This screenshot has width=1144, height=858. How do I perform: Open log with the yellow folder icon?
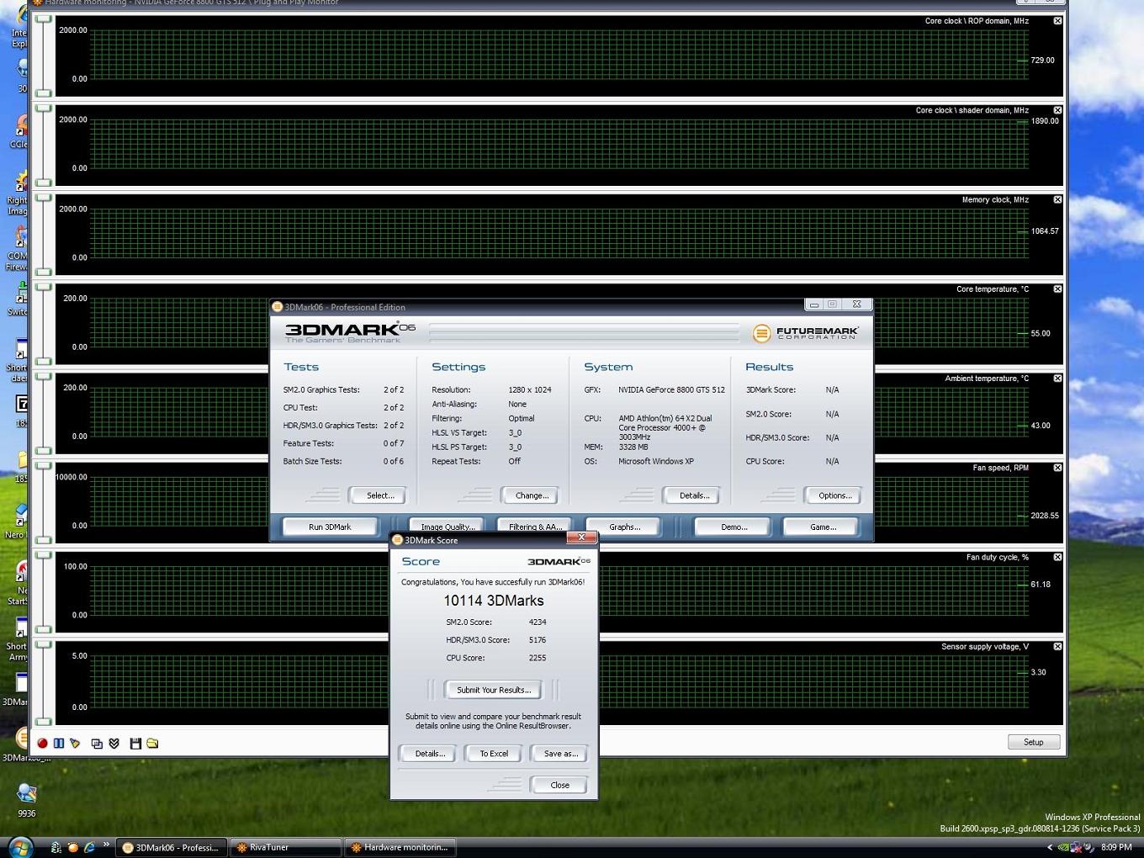tap(152, 743)
